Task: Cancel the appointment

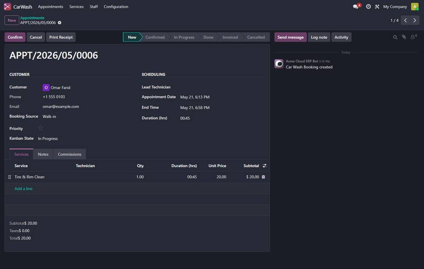Action: click(36, 37)
